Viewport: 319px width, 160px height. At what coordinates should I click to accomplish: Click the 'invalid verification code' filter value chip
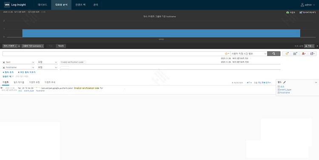(x=73, y=62)
